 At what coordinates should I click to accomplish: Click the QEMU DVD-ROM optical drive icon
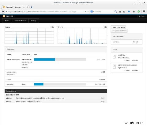pyautogui.click(x=115, y=66)
